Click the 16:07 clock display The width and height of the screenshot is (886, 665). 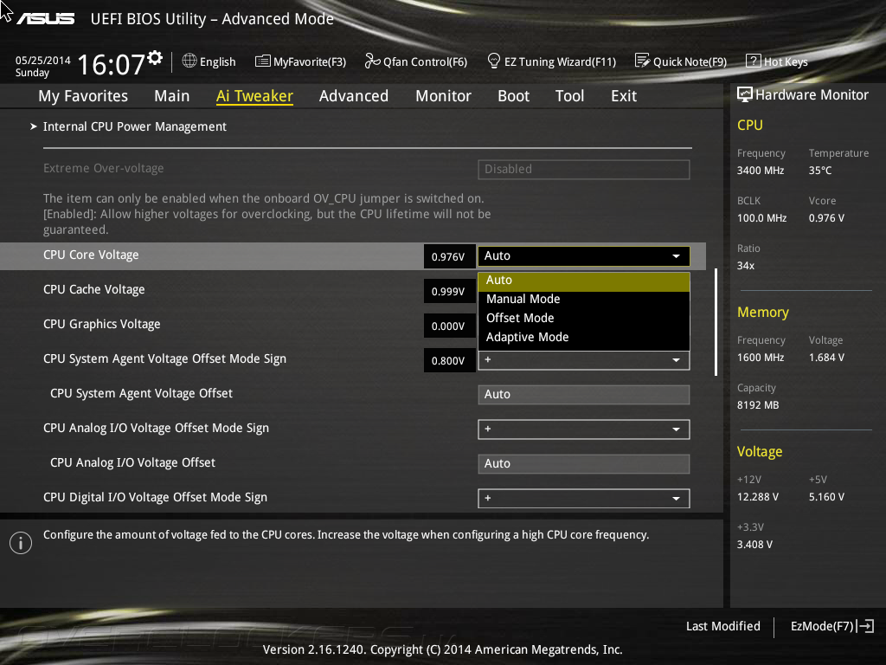(x=112, y=64)
